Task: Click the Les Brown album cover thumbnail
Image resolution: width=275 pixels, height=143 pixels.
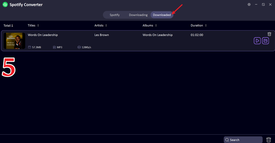Action: [x=14, y=41]
